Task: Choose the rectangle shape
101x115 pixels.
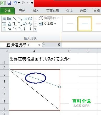Action: [25, 19]
